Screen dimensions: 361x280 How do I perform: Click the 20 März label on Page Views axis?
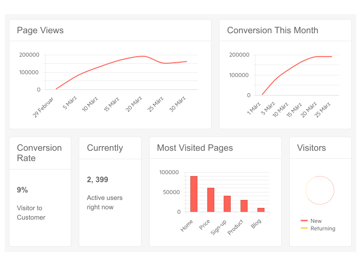coord(134,104)
